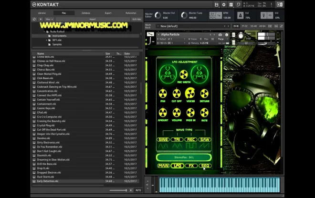315x198 pixels.
Task: Open Kontakt options gear icon
Action: (x=223, y=5)
